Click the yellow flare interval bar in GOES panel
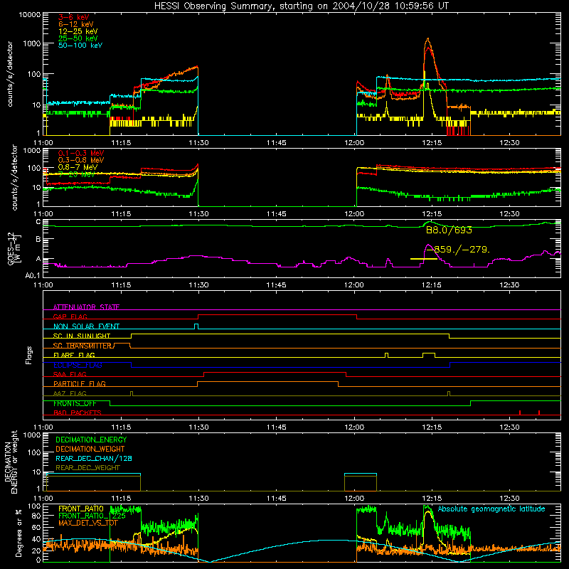The width and height of the screenshot is (569, 569). (x=423, y=259)
